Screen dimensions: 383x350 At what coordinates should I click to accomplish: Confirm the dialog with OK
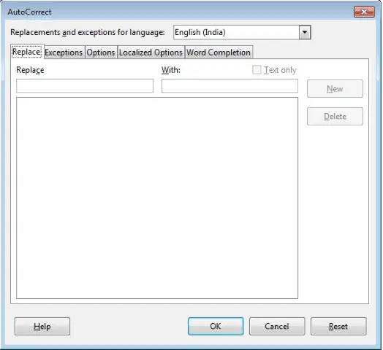[x=216, y=326]
